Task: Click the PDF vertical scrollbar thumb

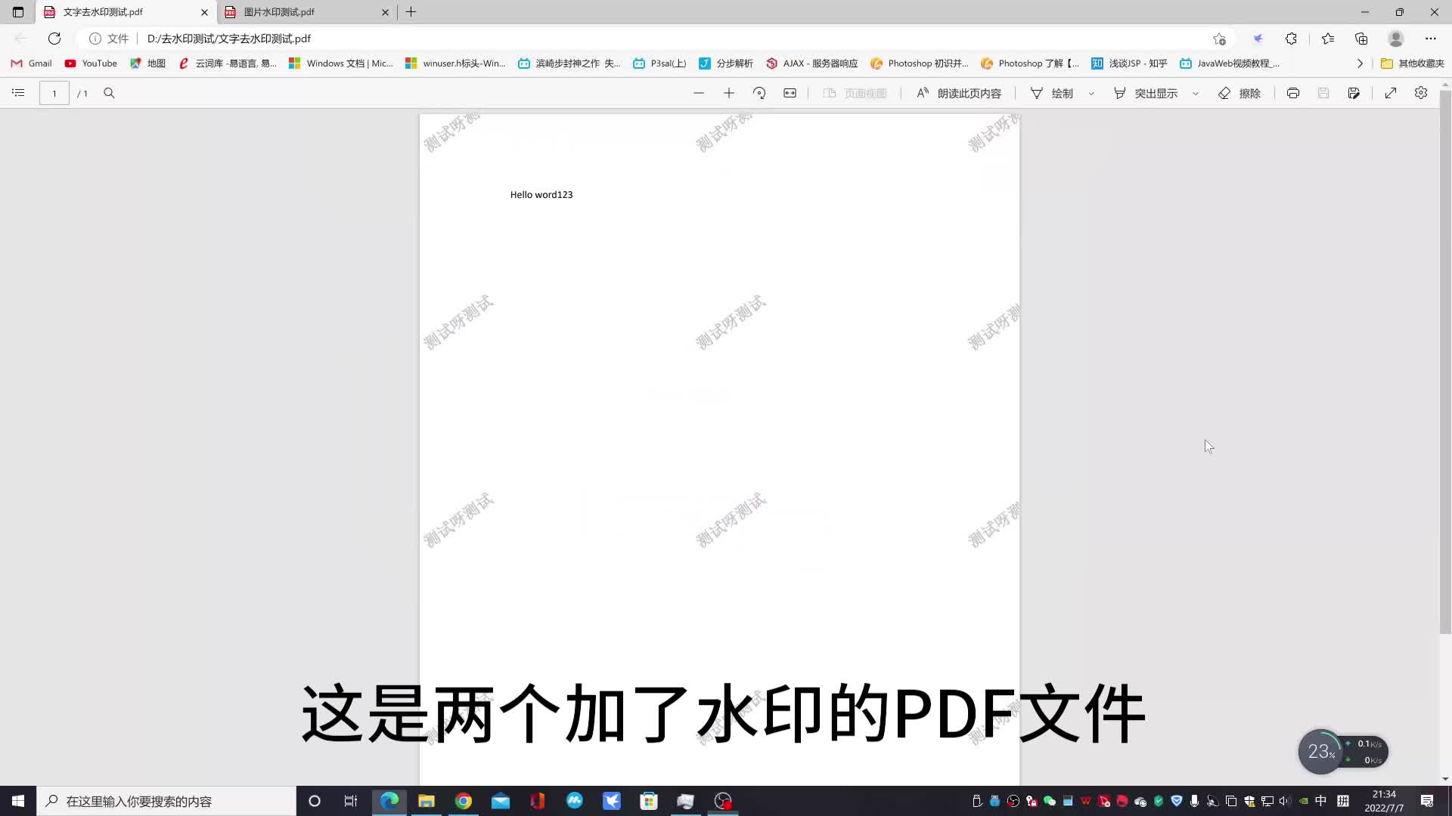Action: pos(1445,363)
